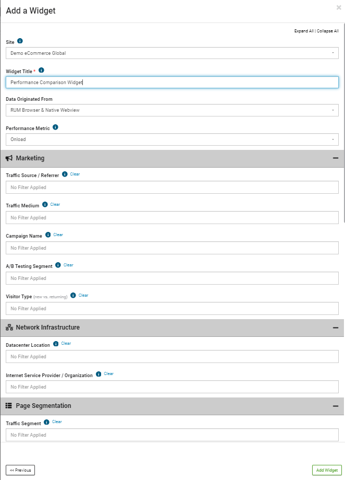
Task: Click the Datacenter Location info icon
Action: click(x=56, y=344)
